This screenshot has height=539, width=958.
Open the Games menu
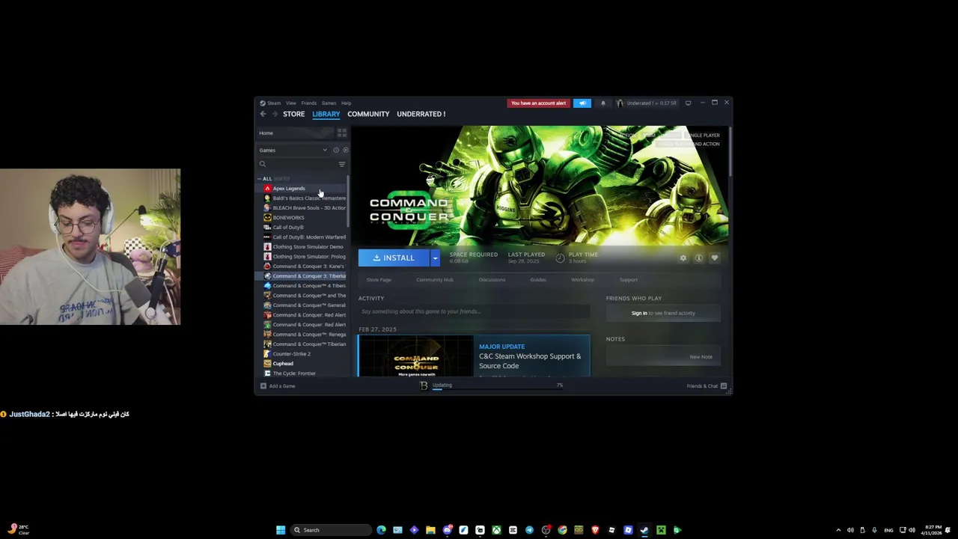tap(329, 103)
